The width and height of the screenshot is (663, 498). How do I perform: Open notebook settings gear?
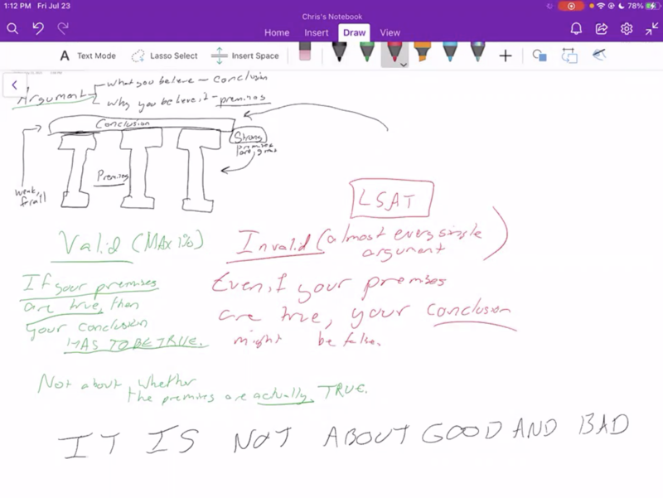tap(627, 29)
